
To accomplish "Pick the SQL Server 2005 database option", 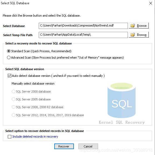I will [x=13, y=99].
